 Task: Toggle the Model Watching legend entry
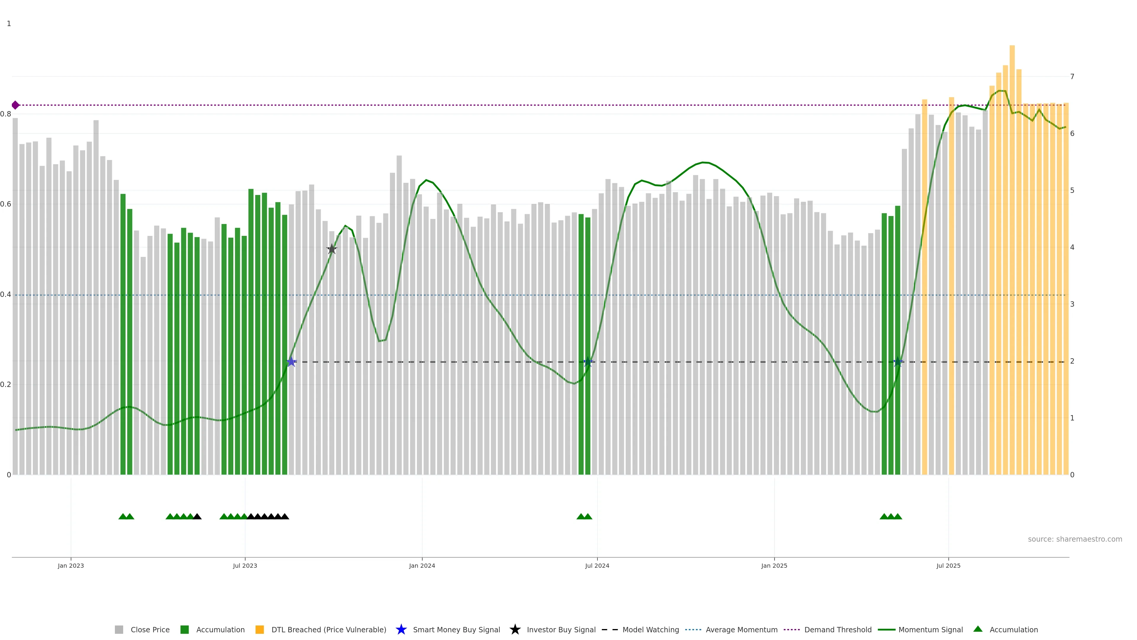tap(650, 630)
